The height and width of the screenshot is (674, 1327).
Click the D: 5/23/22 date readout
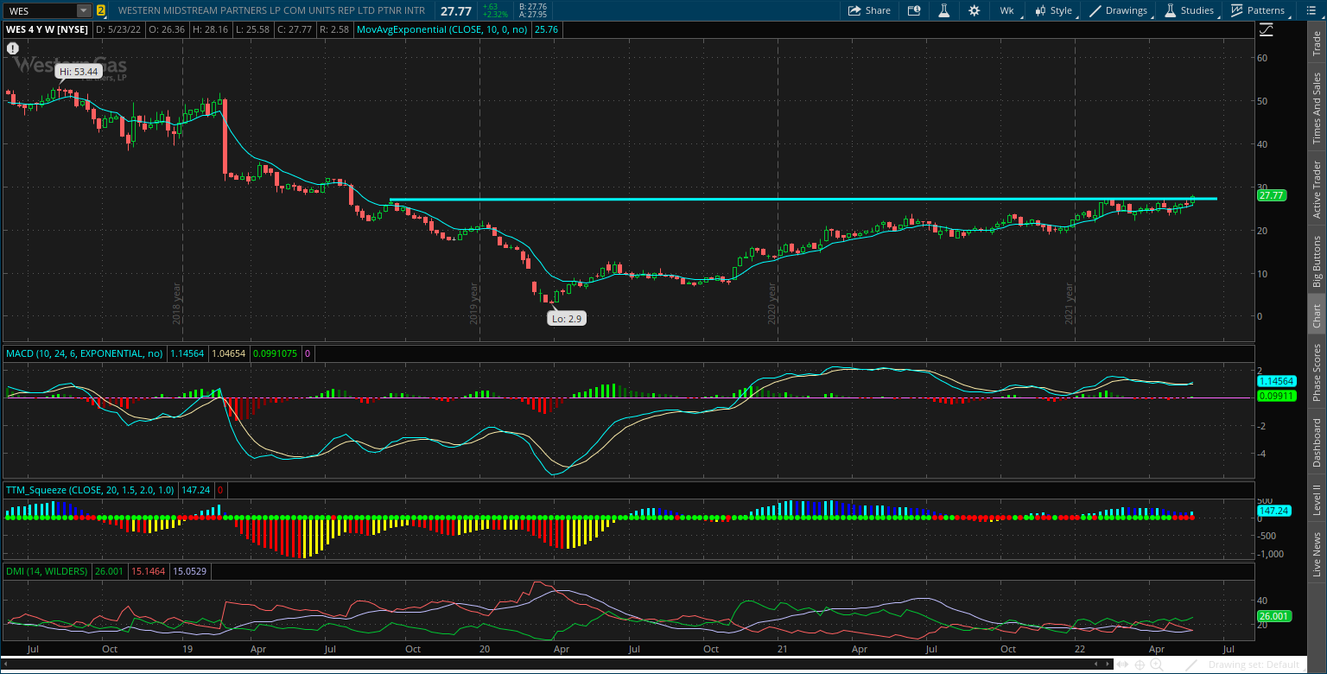coord(120,29)
